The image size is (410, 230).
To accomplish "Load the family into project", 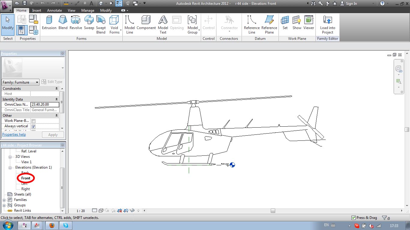I will coord(327,25).
